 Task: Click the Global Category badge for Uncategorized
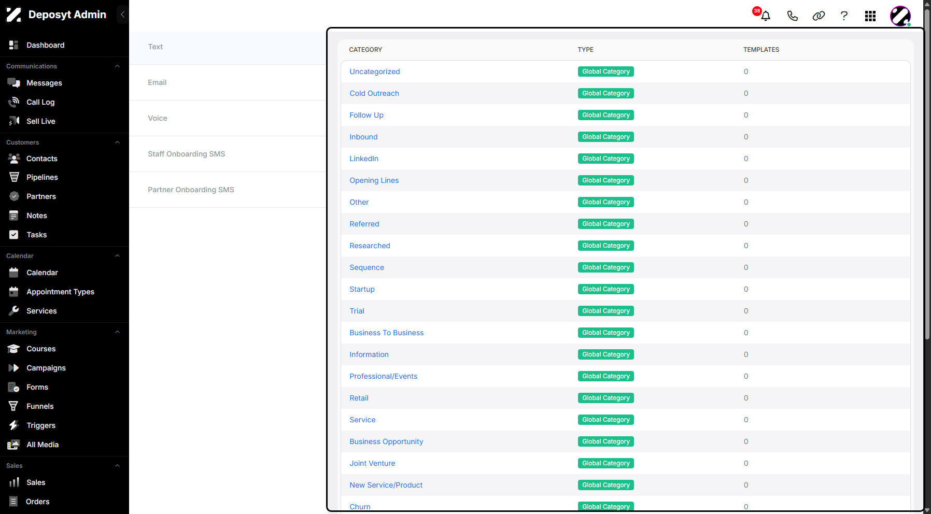[x=606, y=72]
